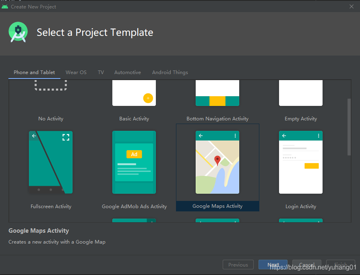Image resolution: width=360 pixels, height=275 pixels.
Task: Click the red map pin in Maps preview
Action: click(x=217, y=161)
